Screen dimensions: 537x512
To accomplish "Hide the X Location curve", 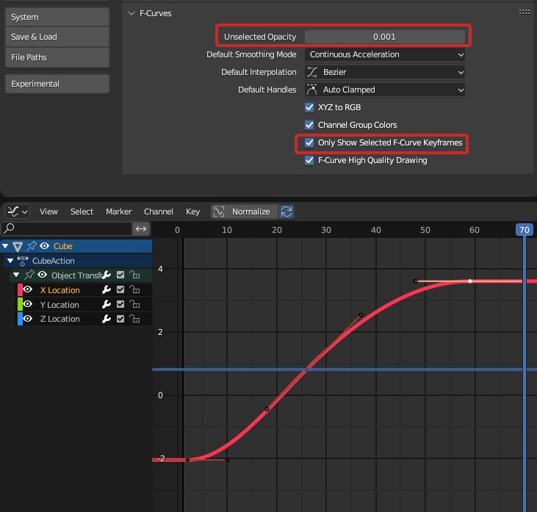I will [x=28, y=289].
